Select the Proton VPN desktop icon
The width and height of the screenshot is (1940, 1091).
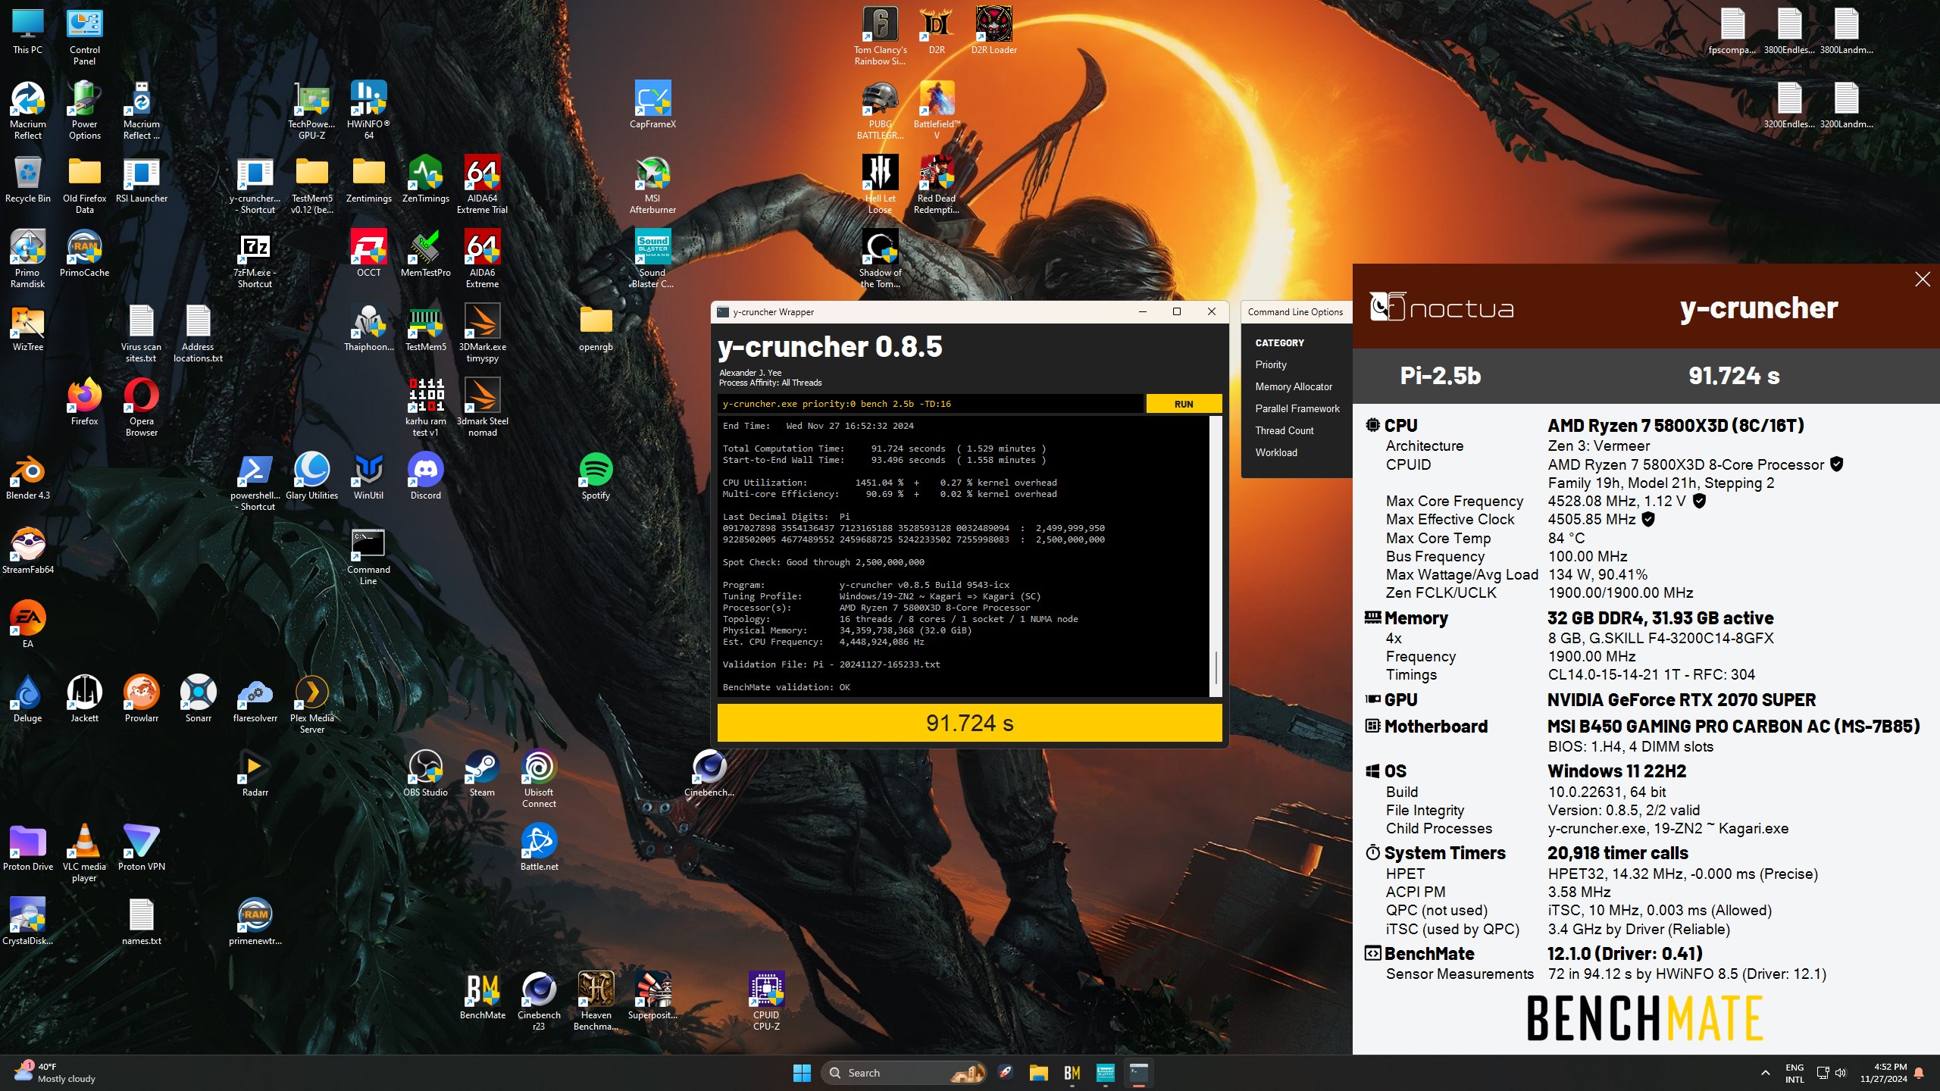[141, 848]
